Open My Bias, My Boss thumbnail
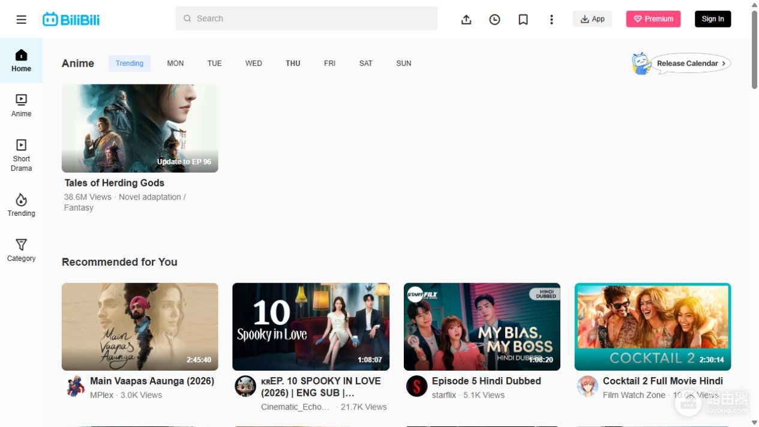Viewport: 759px width, 427px height. 482,327
